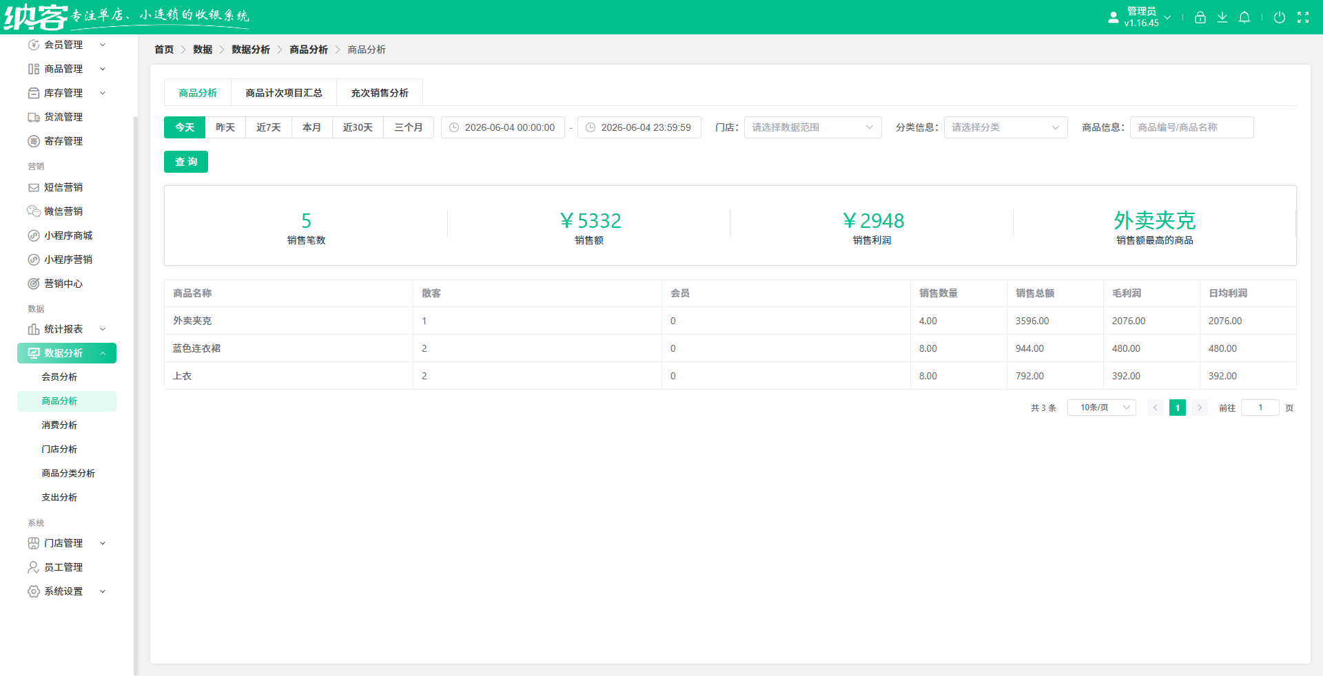Viewport: 1323px width, 676px height.
Task: Open the 门店 data range dropdown
Action: [x=812, y=127]
